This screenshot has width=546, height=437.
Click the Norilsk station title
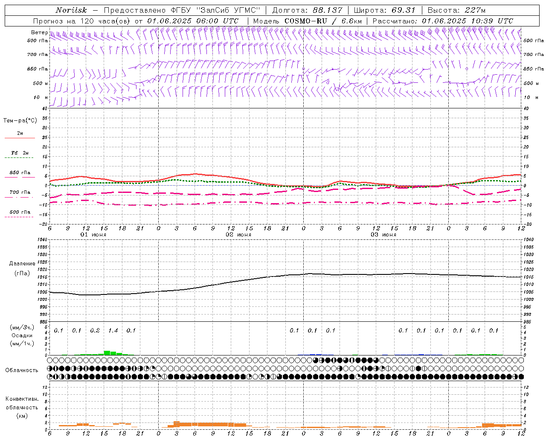pyautogui.click(x=71, y=10)
